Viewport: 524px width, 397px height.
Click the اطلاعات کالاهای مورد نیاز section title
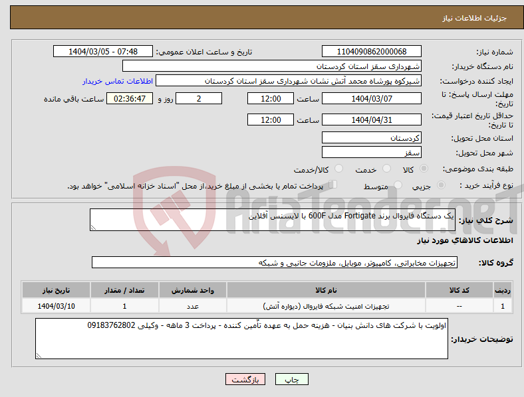[465, 240]
